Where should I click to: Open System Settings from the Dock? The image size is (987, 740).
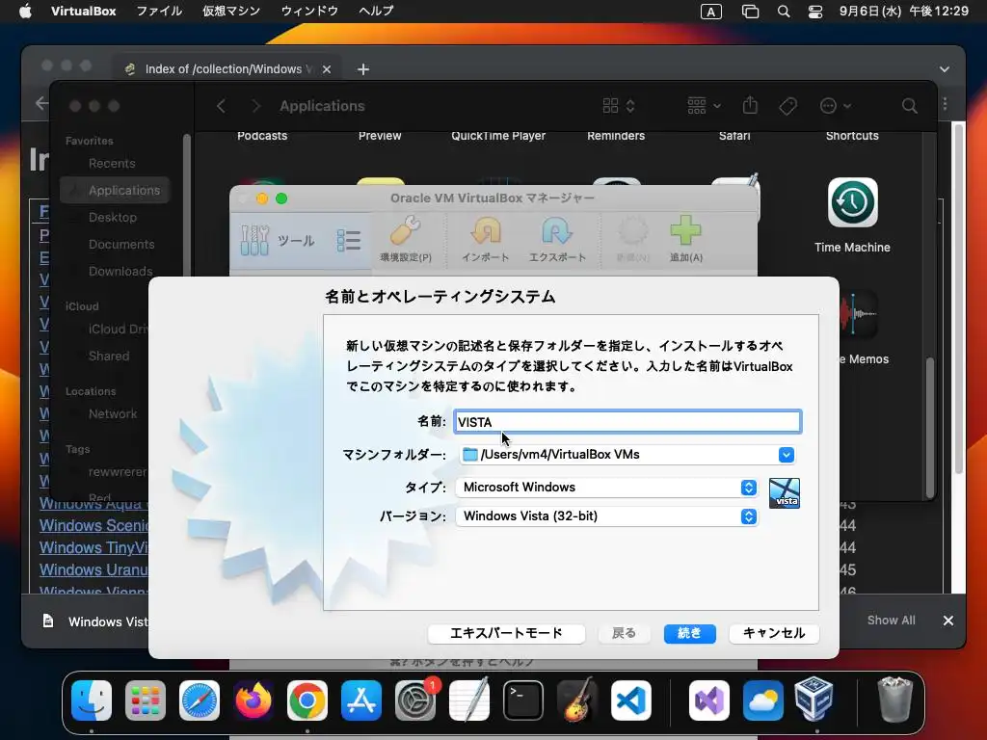(415, 700)
